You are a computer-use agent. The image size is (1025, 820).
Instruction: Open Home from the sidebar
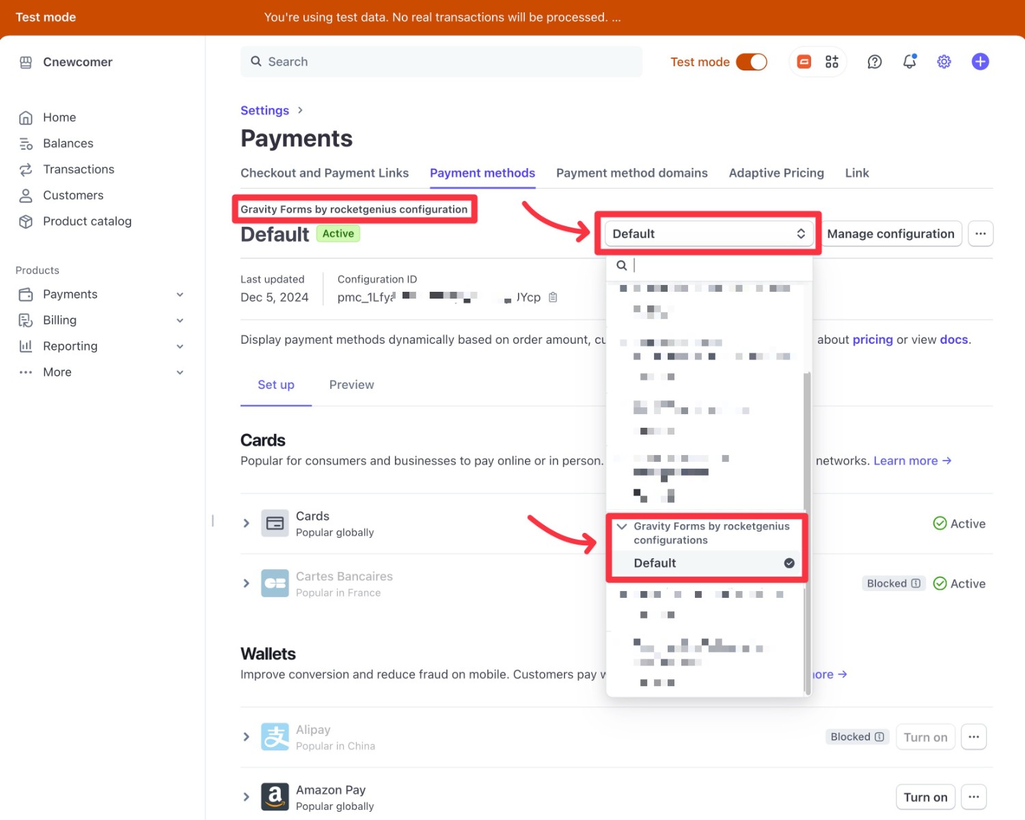tap(59, 118)
